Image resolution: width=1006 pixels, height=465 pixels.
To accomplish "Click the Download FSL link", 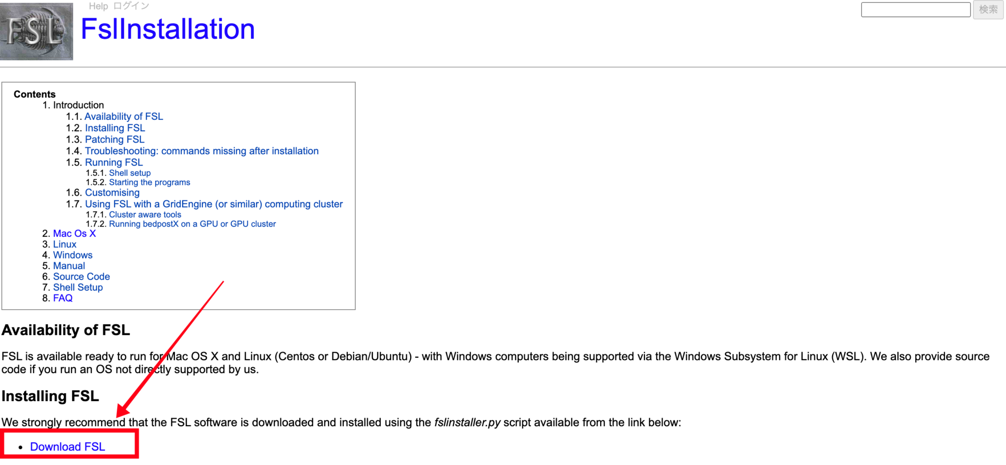I will (68, 447).
